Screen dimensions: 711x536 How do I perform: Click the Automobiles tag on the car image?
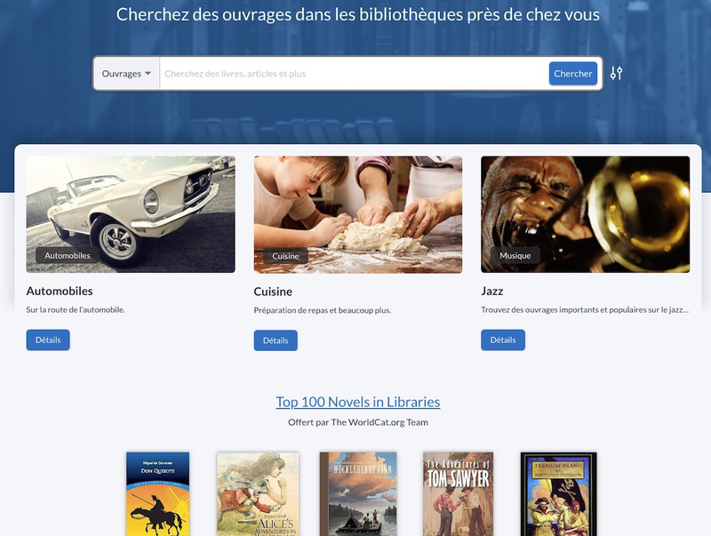click(x=68, y=256)
